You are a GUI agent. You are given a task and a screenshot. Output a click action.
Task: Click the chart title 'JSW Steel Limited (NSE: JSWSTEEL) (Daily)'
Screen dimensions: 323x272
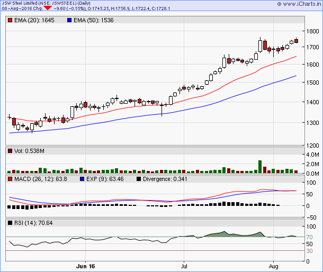tap(46, 3)
